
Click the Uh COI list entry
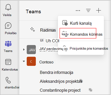tap(52, 41)
